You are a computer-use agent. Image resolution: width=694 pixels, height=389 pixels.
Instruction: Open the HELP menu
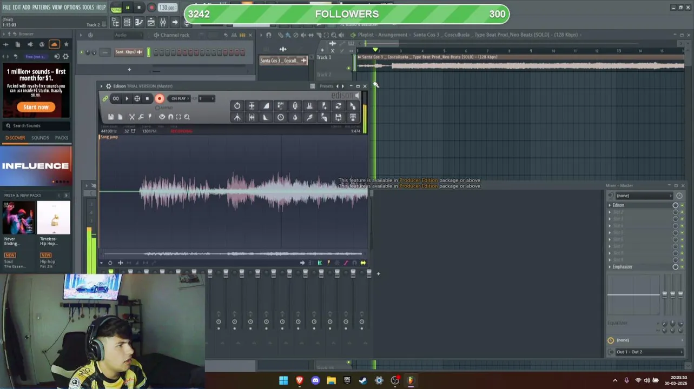101,7
